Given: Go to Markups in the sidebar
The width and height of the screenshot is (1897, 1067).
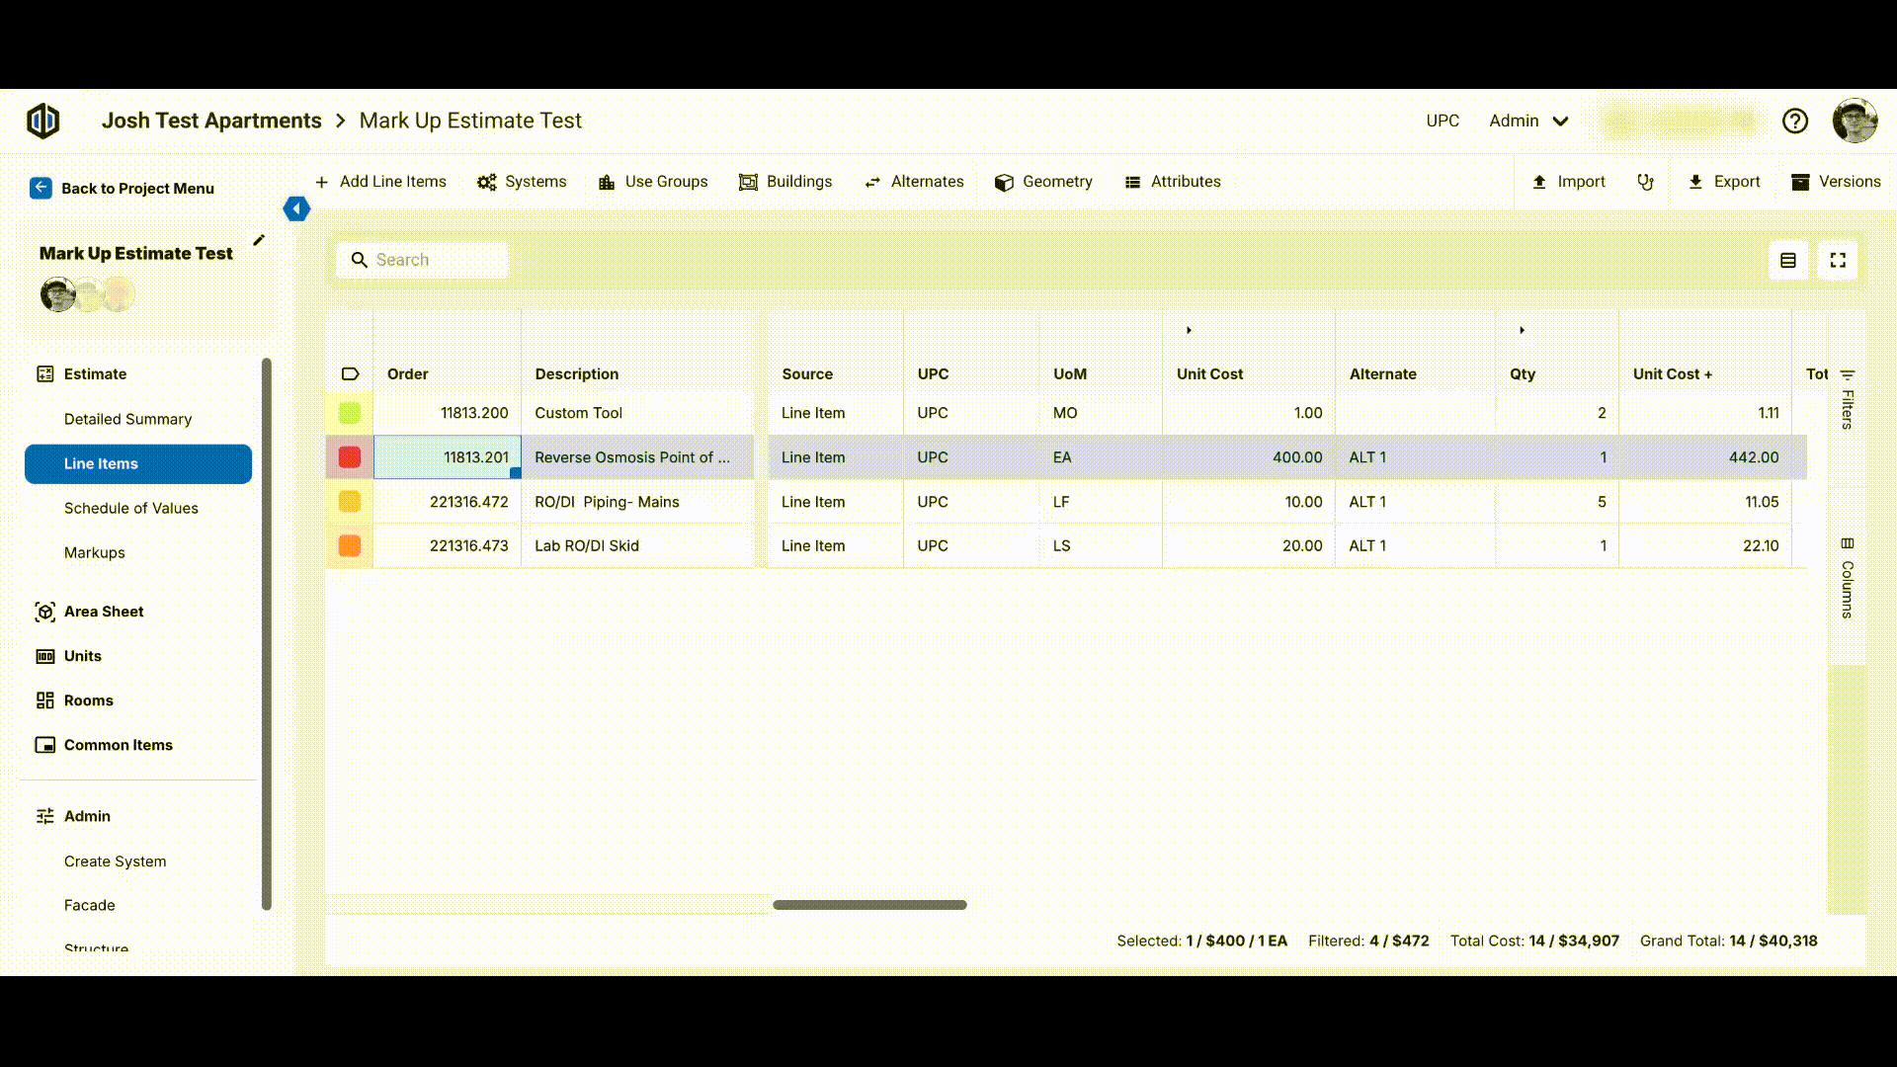Looking at the screenshot, I should click(94, 552).
